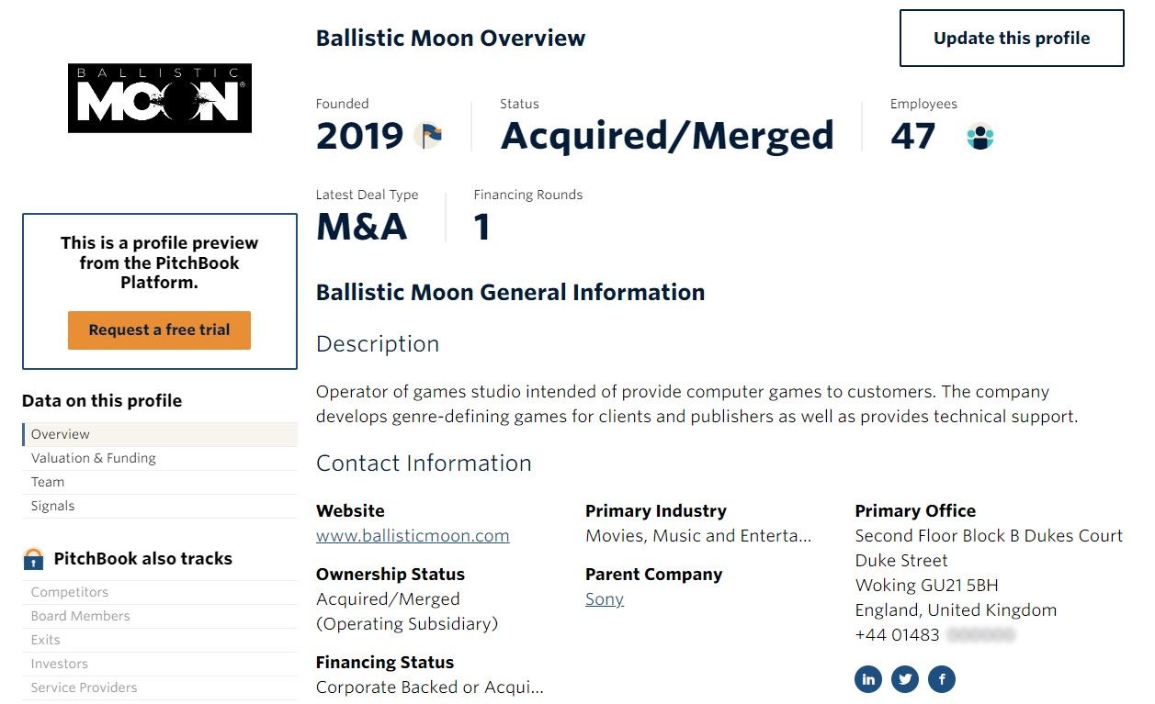This screenshot has width=1155, height=704.
Task: Open the Sony parent company link
Action: coord(605,599)
